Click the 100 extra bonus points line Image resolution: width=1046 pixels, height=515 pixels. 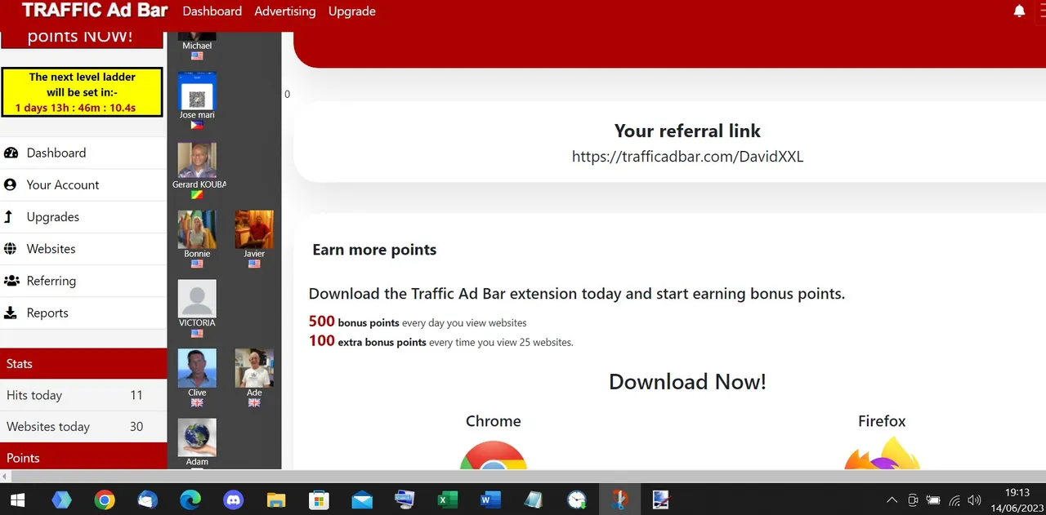tap(441, 341)
